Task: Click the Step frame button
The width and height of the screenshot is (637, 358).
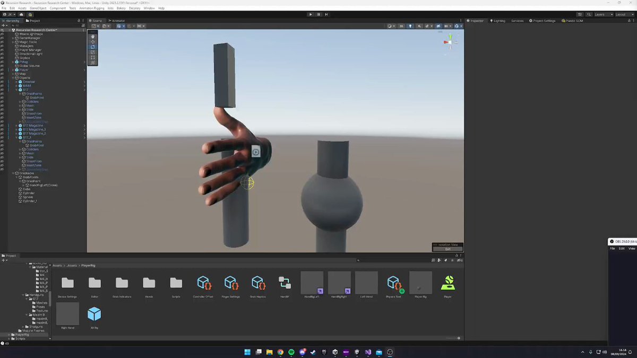Action: pos(326,14)
